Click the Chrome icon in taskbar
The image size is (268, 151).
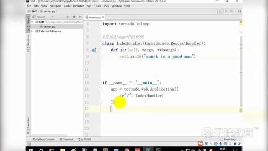pyautogui.click(x=127, y=150)
